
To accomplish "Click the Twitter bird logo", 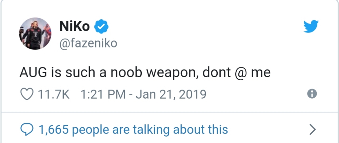I will point(312,26).
